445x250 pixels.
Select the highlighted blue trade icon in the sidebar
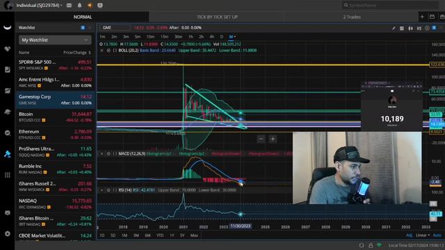point(8,154)
